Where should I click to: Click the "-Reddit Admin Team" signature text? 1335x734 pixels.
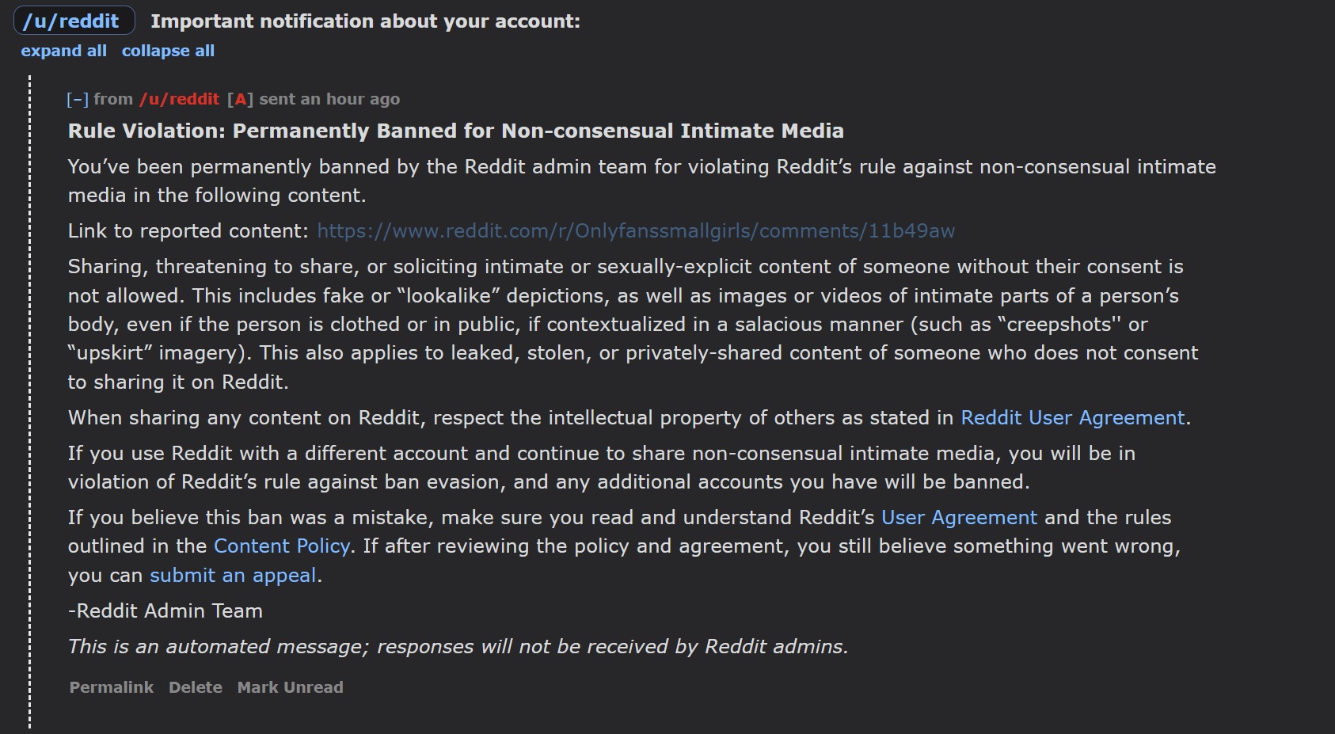tap(165, 611)
